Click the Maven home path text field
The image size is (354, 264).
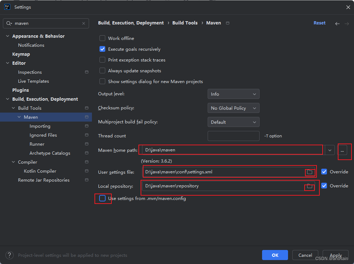(234, 150)
